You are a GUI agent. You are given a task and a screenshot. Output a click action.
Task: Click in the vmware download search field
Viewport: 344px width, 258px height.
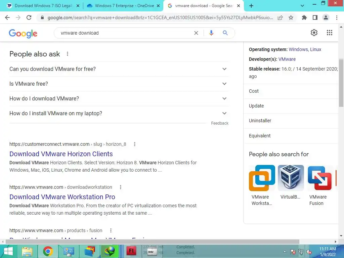pyautogui.click(x=125, y=33)
